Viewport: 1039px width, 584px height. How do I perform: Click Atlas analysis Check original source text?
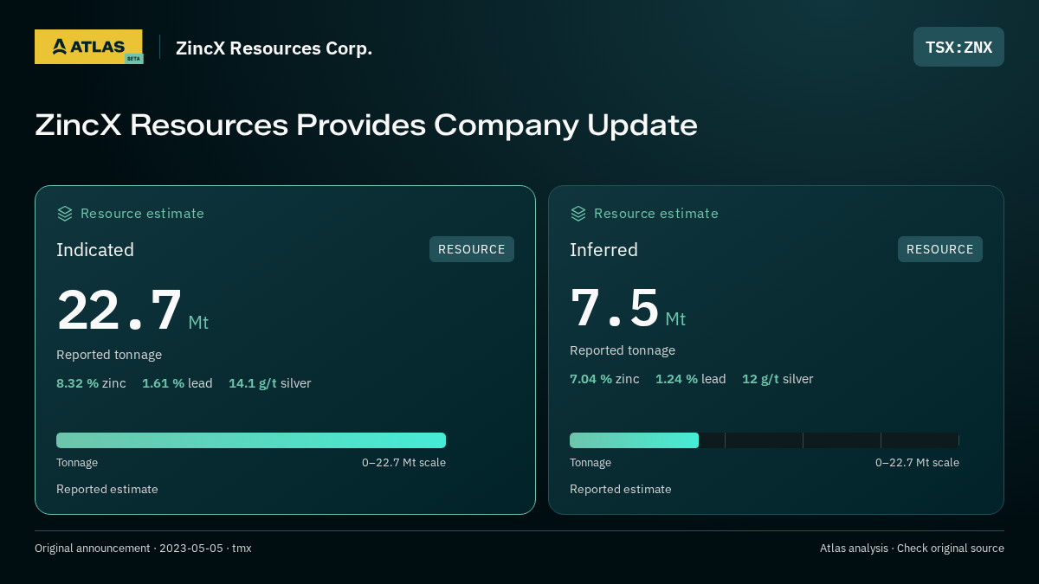tap(912, 549)
